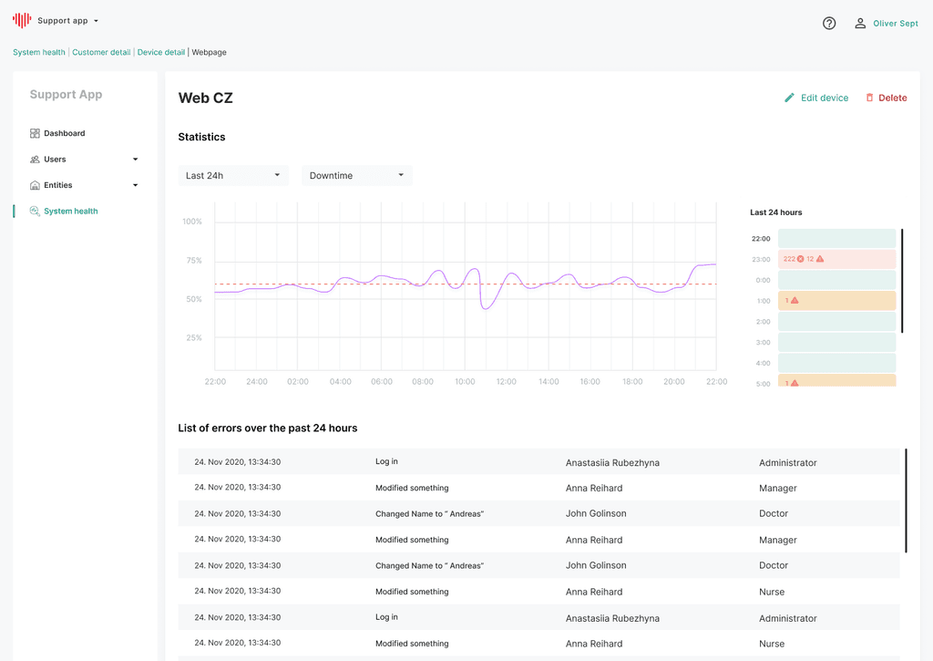Click the user profile avatar icon
The image size is (933, 661).
pos(860,23)
